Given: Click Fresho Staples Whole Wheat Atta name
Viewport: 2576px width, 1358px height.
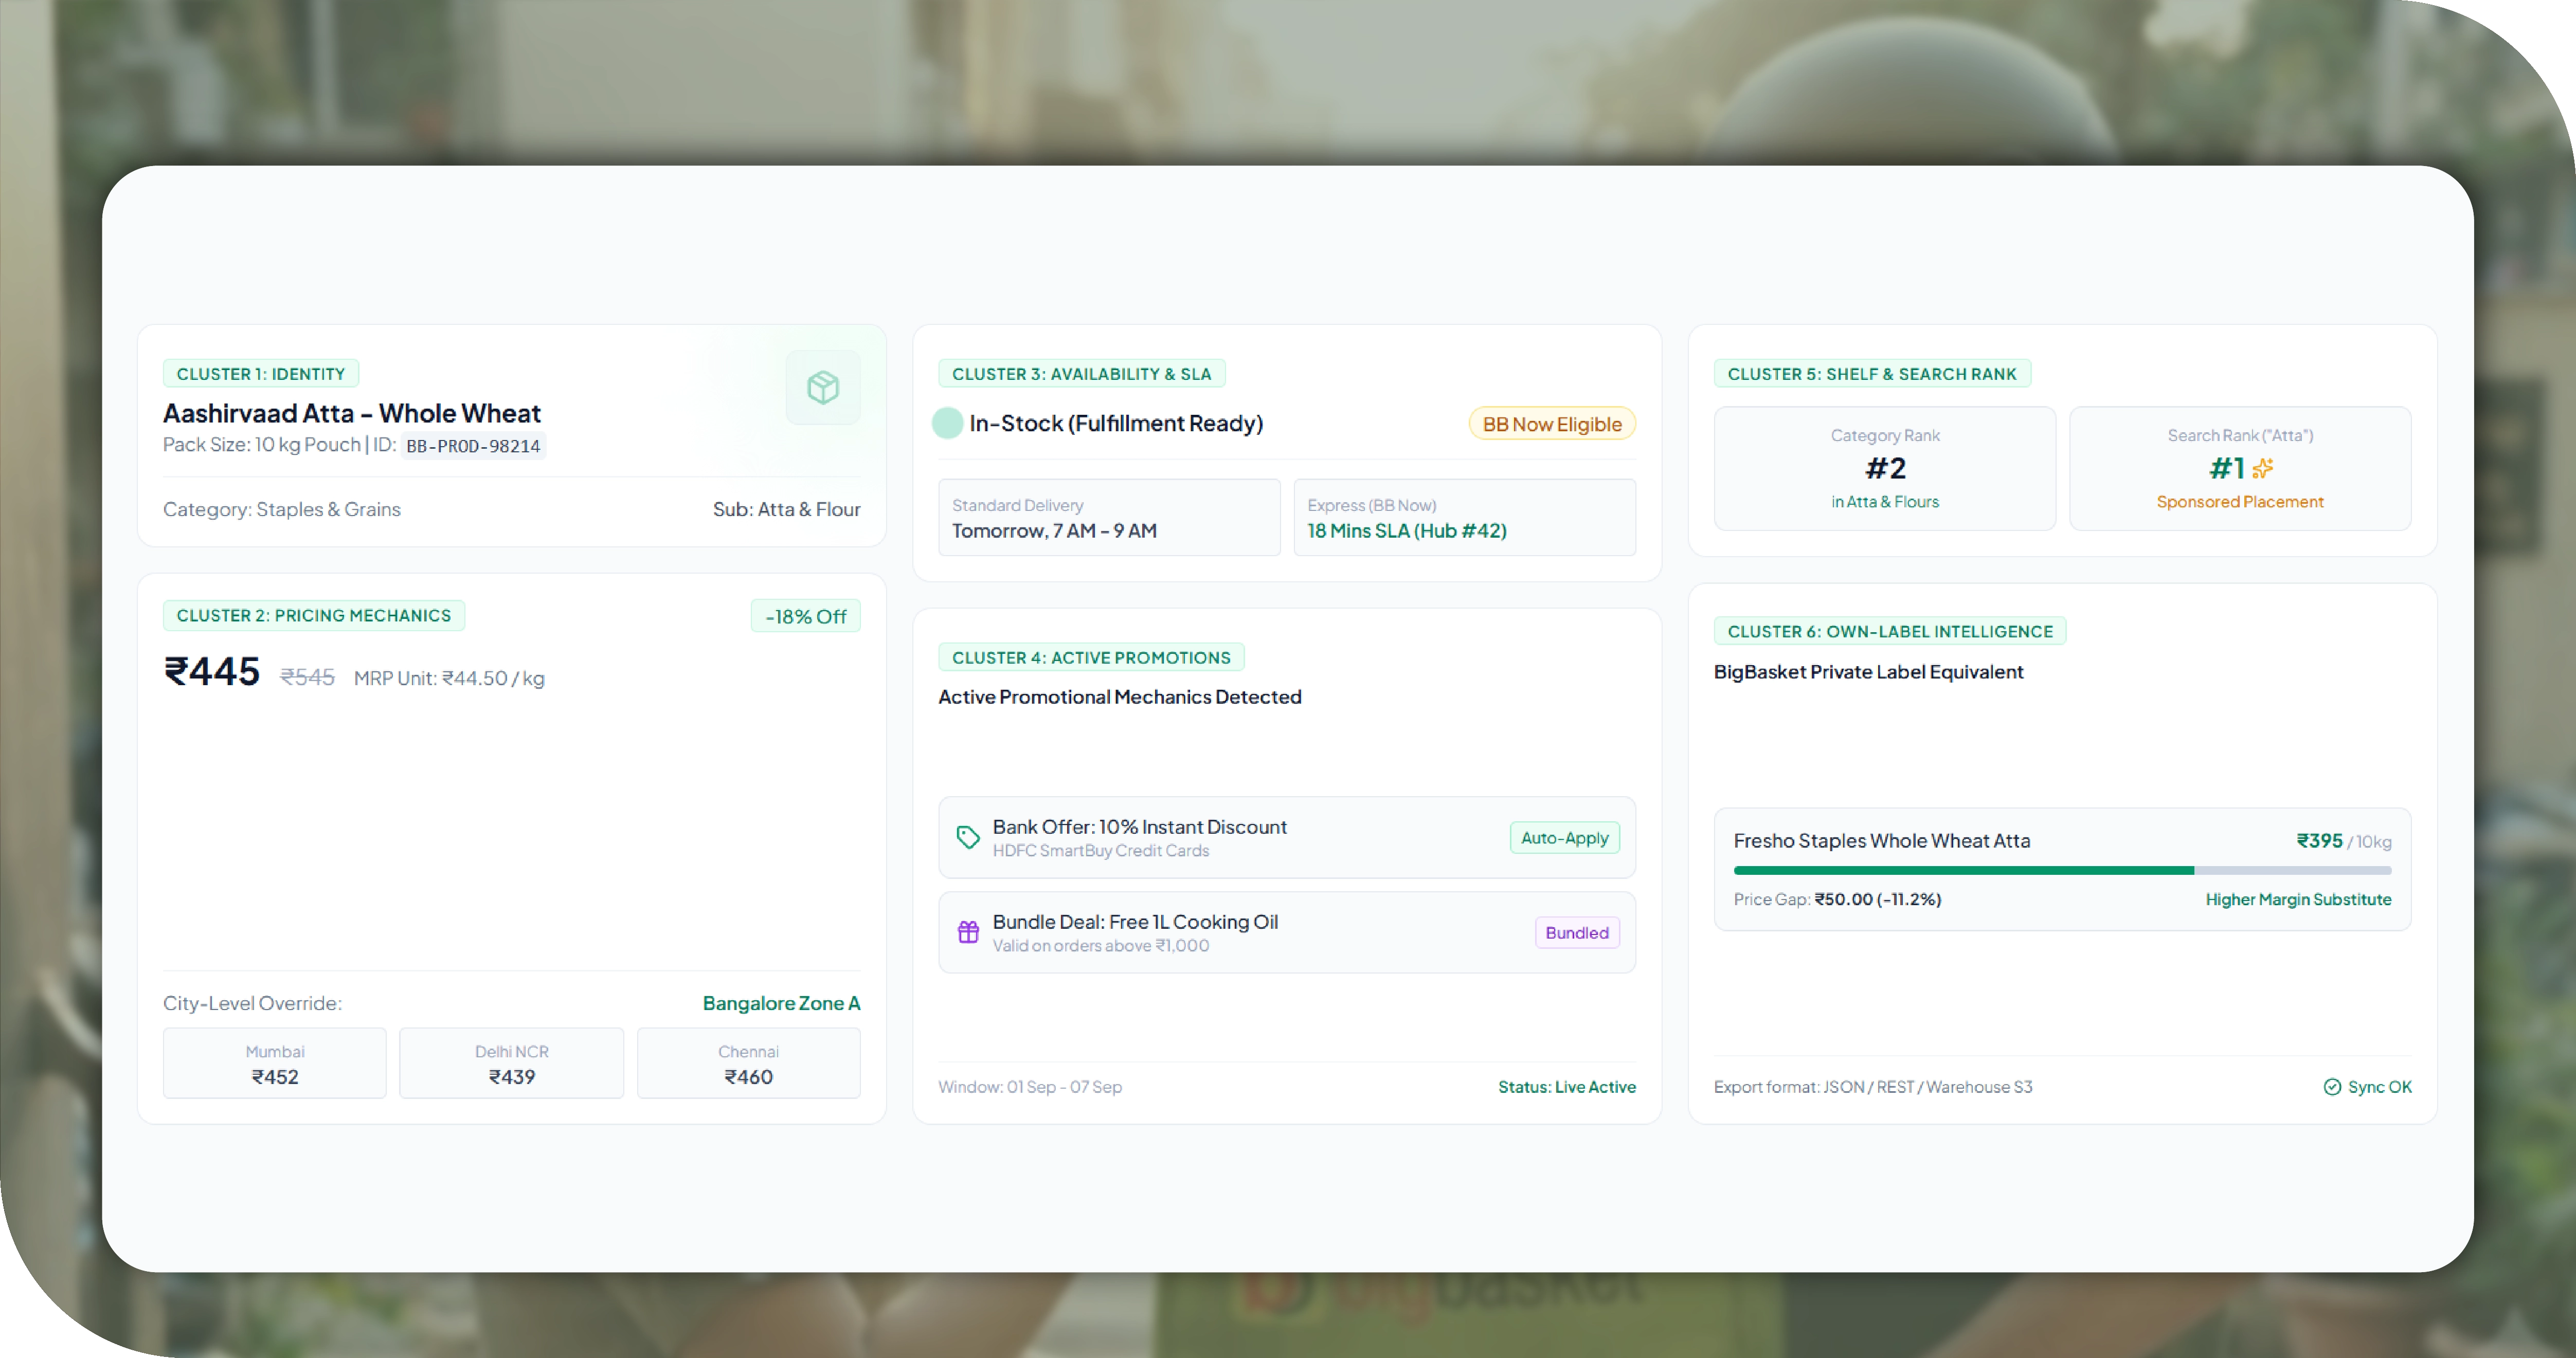Looking at the screenshot, I should 1882,841.
